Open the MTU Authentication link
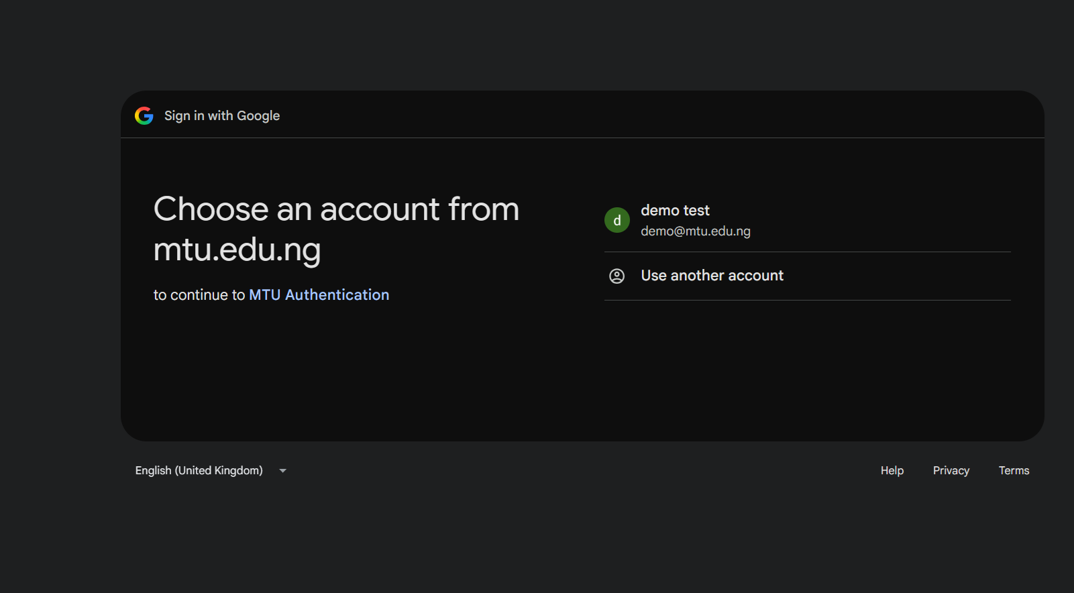 pos(319,295)
